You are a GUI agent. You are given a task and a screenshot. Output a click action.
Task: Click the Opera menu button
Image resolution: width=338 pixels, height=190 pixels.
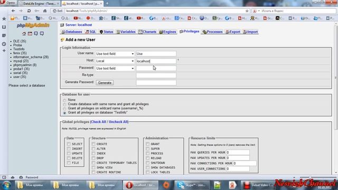(8, 3)
